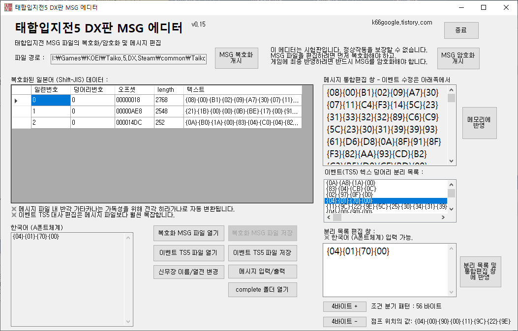The height and width of the screenshot is (331, 518).
Task: Select cell with offset 00000018
Action: pos(134,100)
